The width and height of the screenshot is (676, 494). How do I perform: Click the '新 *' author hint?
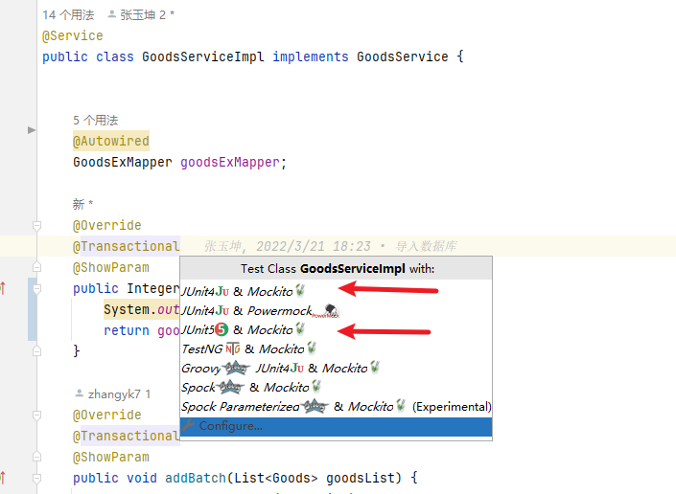pyautogui.click(x=82, y=204)
